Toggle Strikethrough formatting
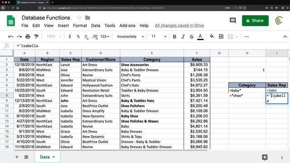The image size is (290, 163). coord(192,37)
